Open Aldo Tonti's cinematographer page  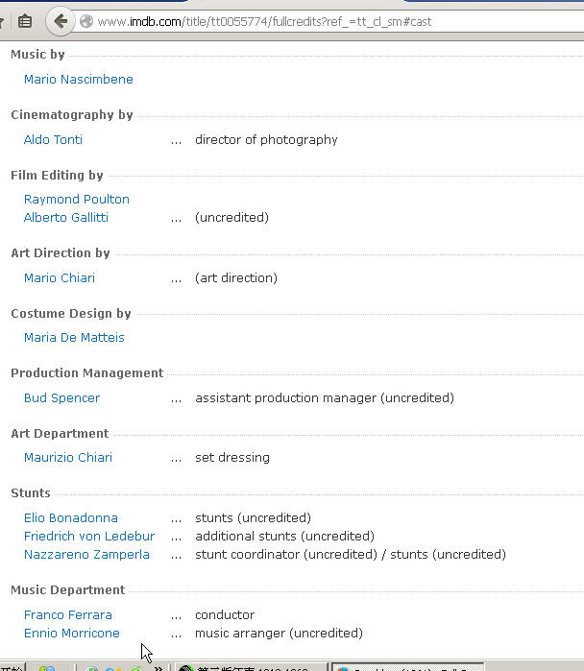pyautogui.click(x=53, y=139)
